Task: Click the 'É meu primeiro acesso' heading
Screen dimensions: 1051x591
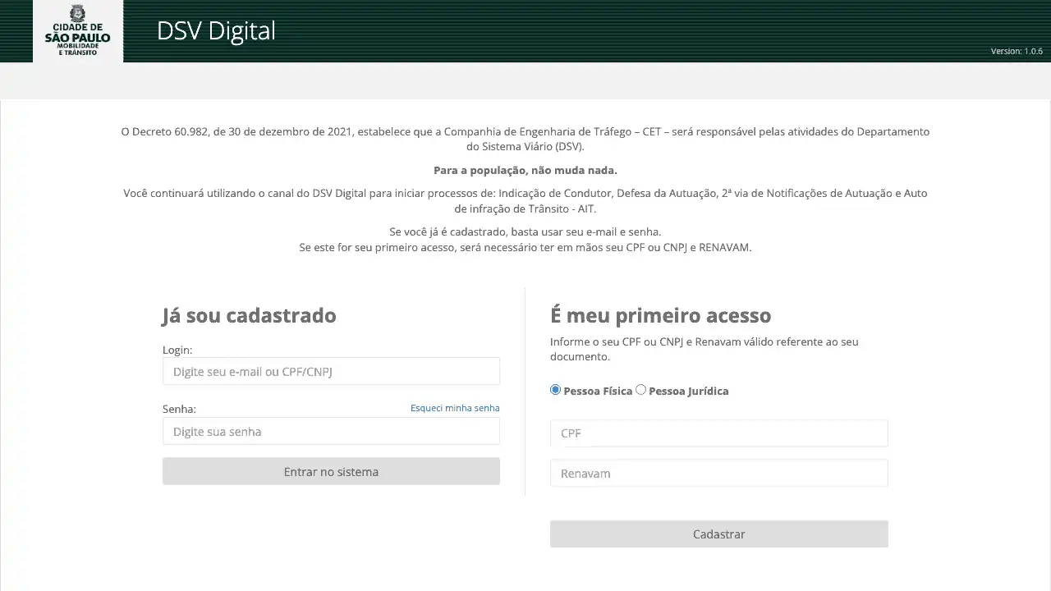Action: coord(660,315)
